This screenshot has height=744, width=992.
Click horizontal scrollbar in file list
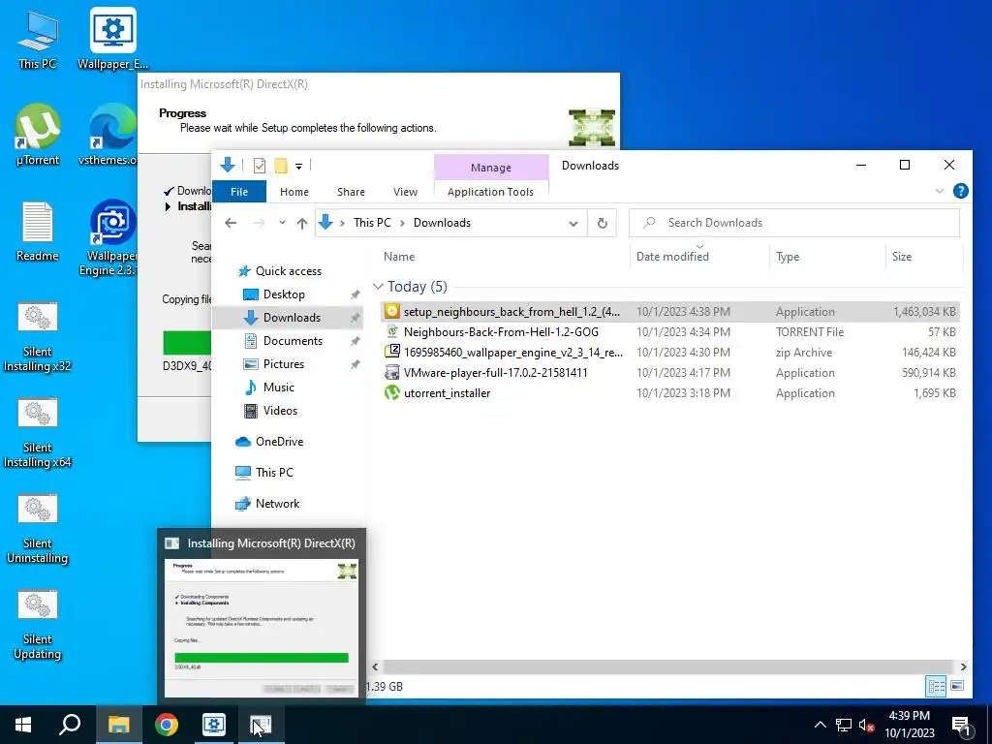point(667,666)
